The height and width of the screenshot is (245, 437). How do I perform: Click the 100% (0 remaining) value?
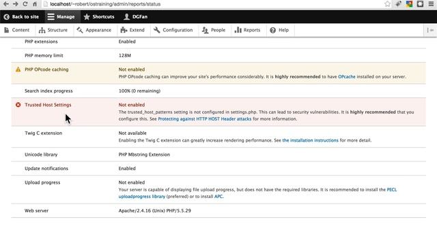pyautogui.click(x=139, y=91)
